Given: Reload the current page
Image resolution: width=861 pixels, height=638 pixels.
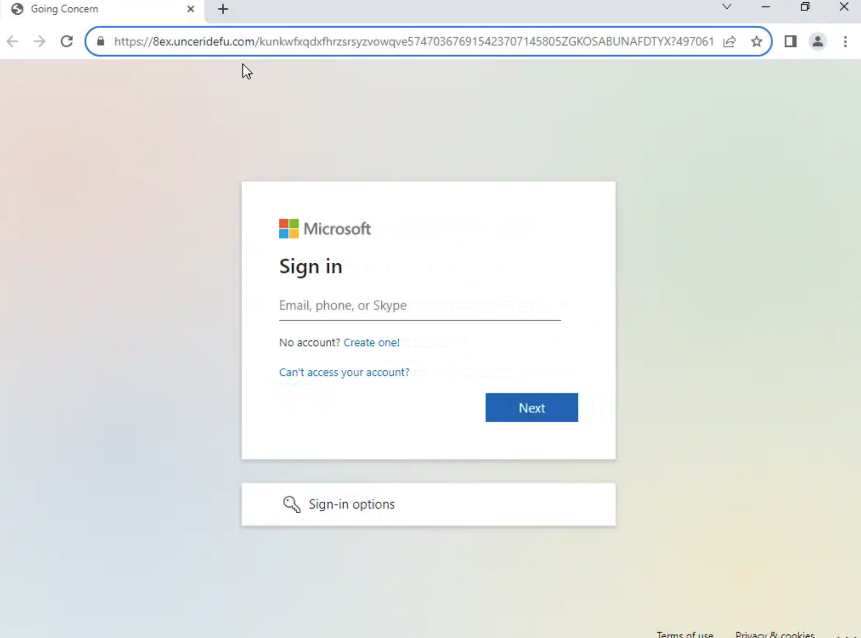Looking at the screenshot, I should tap(66, 41).
